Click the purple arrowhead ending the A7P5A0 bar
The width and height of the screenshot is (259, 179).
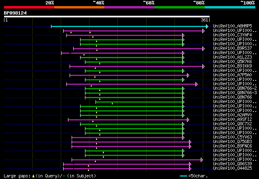pos(188,76)
